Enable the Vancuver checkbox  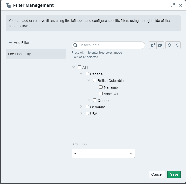101,94
